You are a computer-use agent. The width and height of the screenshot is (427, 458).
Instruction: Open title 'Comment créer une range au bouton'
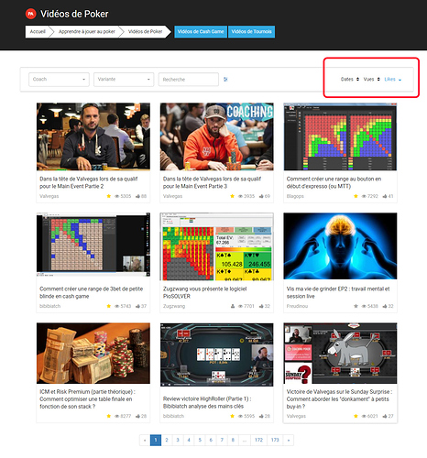pos(334,182)
